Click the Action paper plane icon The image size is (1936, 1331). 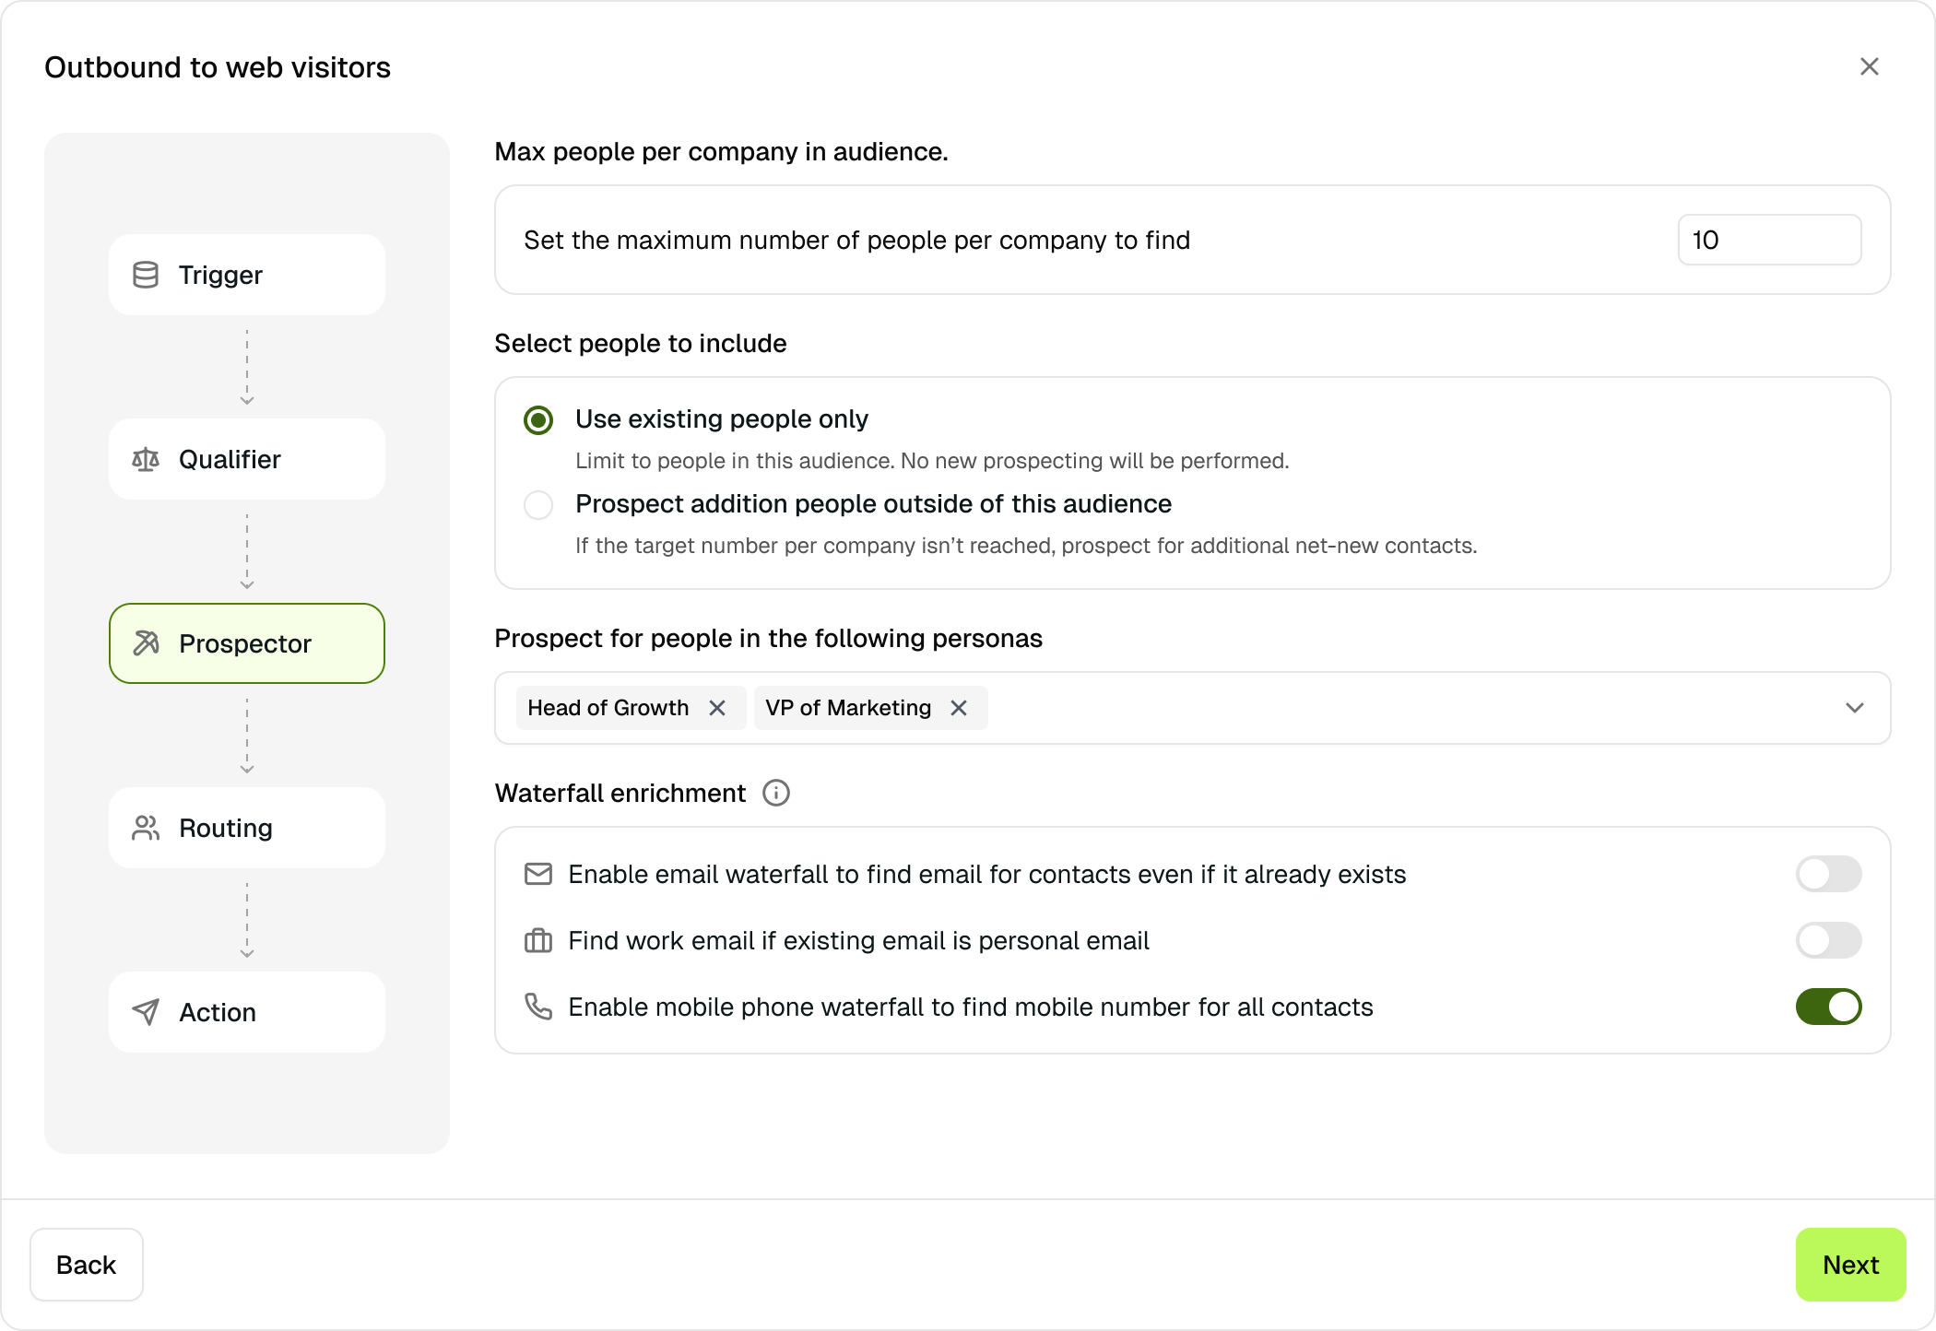146,1012
